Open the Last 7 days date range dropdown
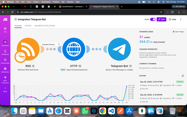 coord(178,32)
